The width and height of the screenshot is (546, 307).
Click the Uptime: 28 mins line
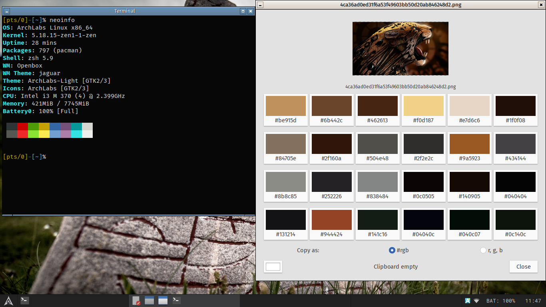point(30,43)
